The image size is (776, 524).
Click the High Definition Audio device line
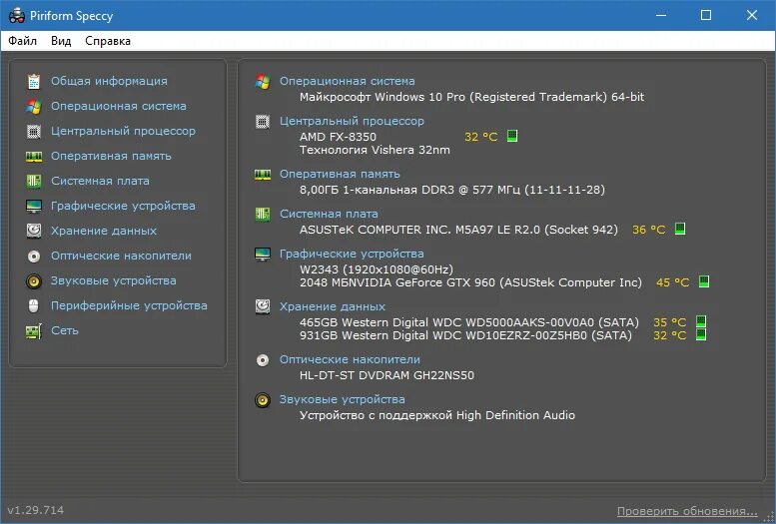coord(437,415)
